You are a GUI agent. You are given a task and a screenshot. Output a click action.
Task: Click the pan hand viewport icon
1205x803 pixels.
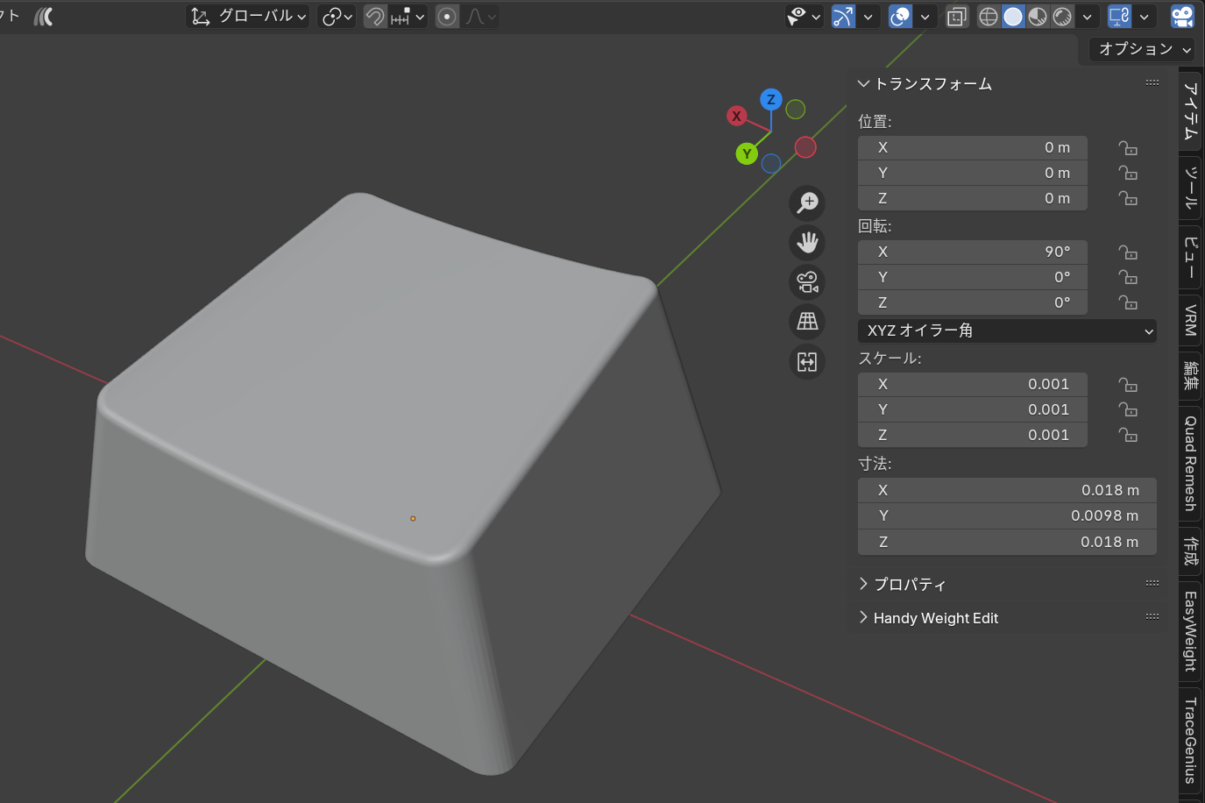point(807,242)
